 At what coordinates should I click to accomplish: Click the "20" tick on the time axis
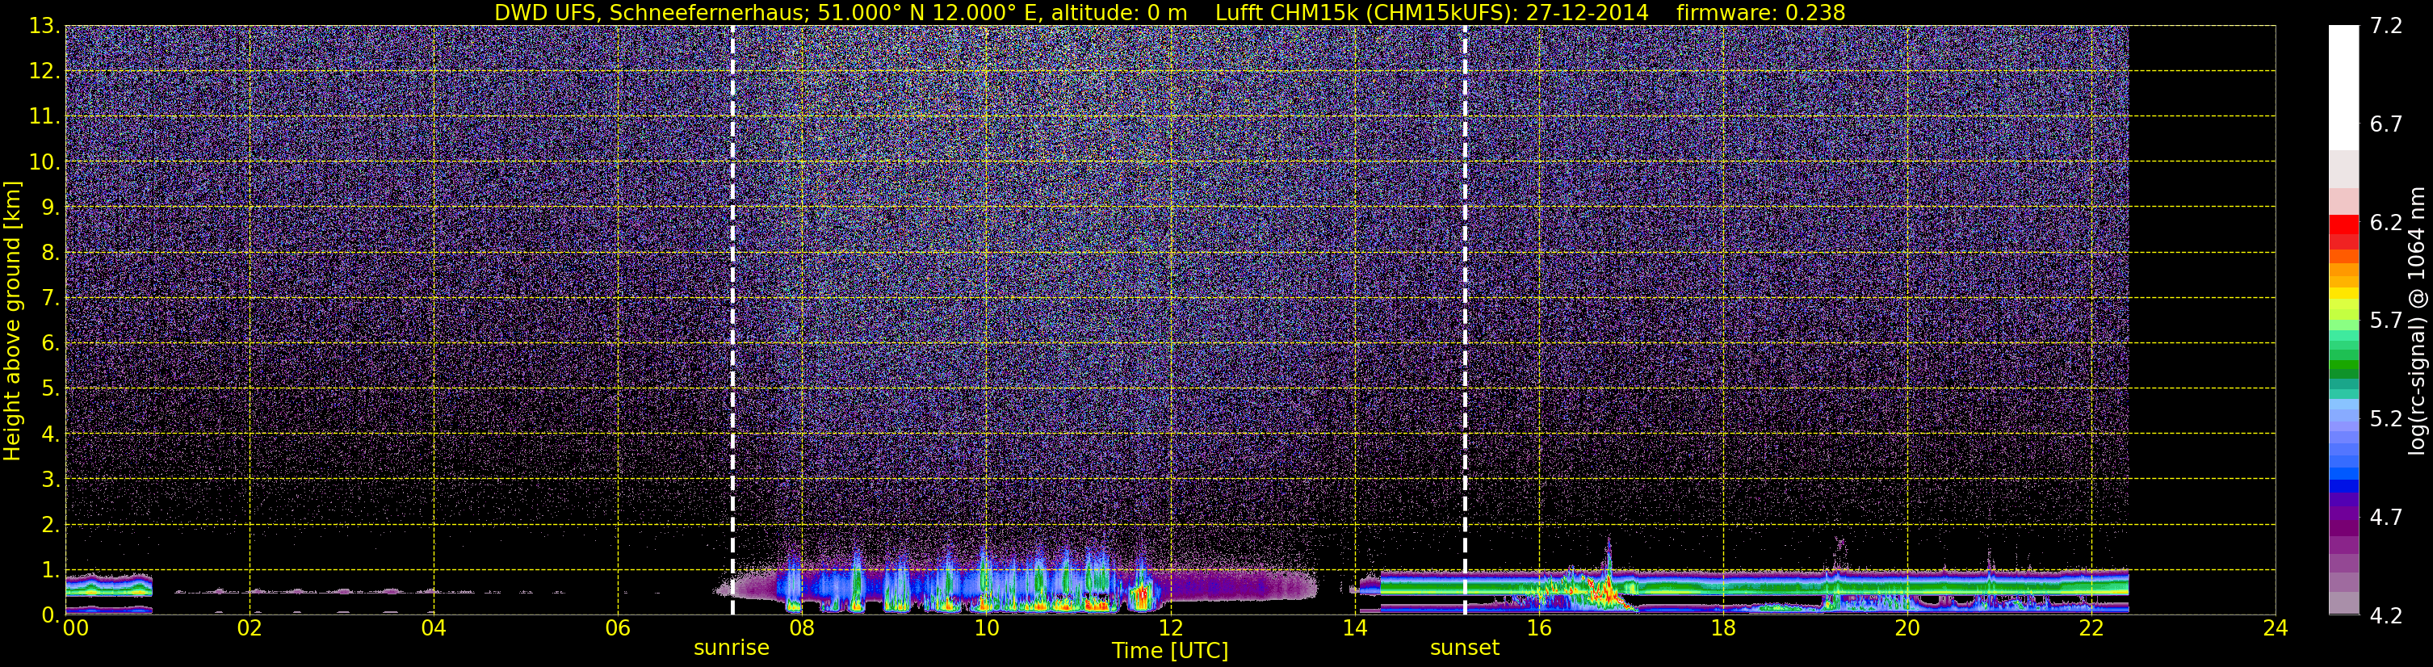click(1907, 628)
